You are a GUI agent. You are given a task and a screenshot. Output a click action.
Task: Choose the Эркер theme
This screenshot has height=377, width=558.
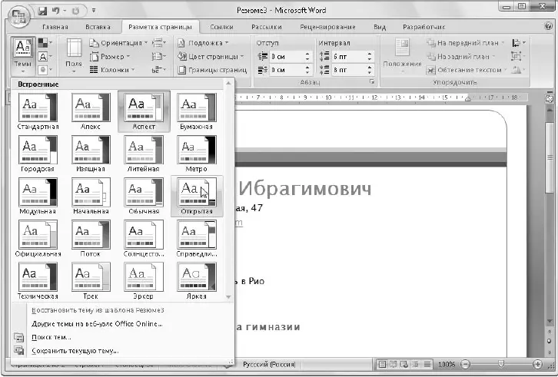click(144, 280)
